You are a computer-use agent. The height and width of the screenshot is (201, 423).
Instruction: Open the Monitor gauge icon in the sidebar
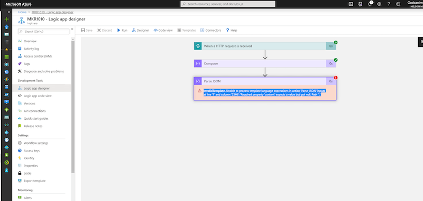click(6, 140)
